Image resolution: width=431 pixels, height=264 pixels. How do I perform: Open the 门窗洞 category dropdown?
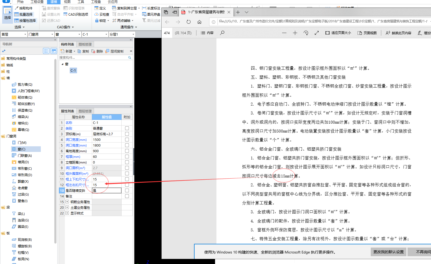pos(52,34)
